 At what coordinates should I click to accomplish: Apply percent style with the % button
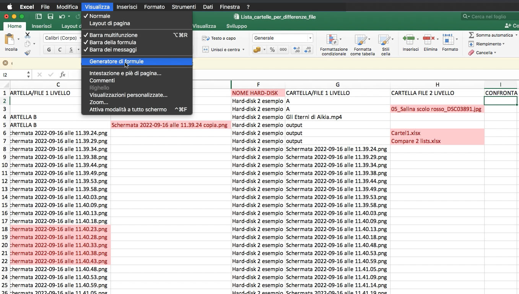pos(272,50)
